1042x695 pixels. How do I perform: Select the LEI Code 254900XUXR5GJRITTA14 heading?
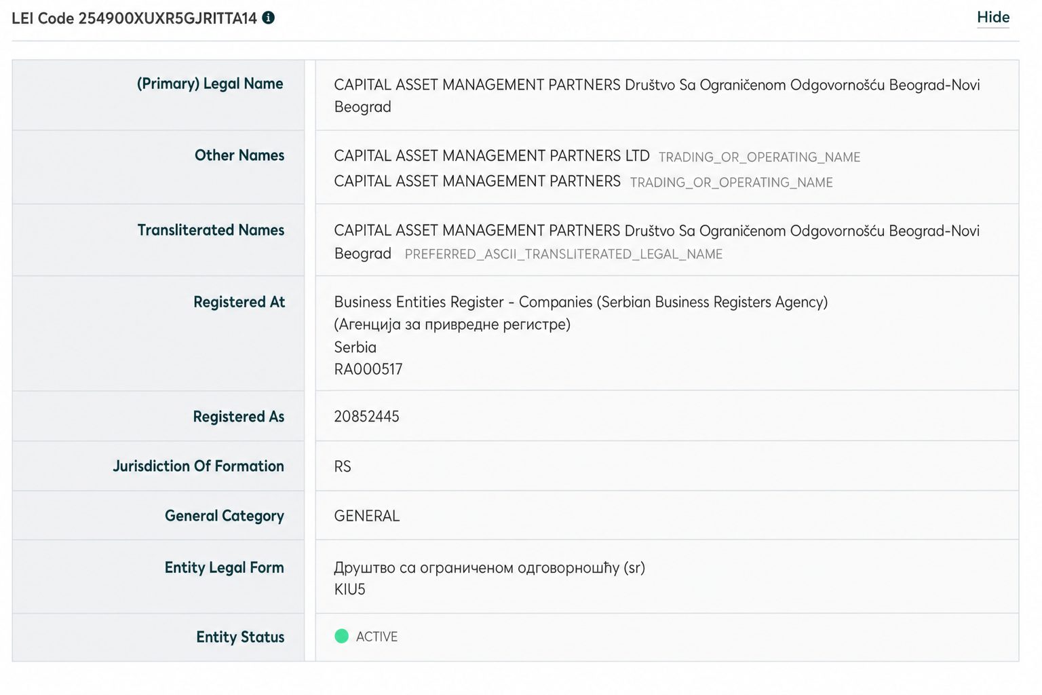point(134,18)
